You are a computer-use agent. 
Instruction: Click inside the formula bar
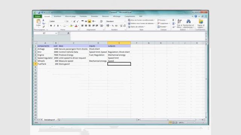pyautogui.click(x=137, y=36)
